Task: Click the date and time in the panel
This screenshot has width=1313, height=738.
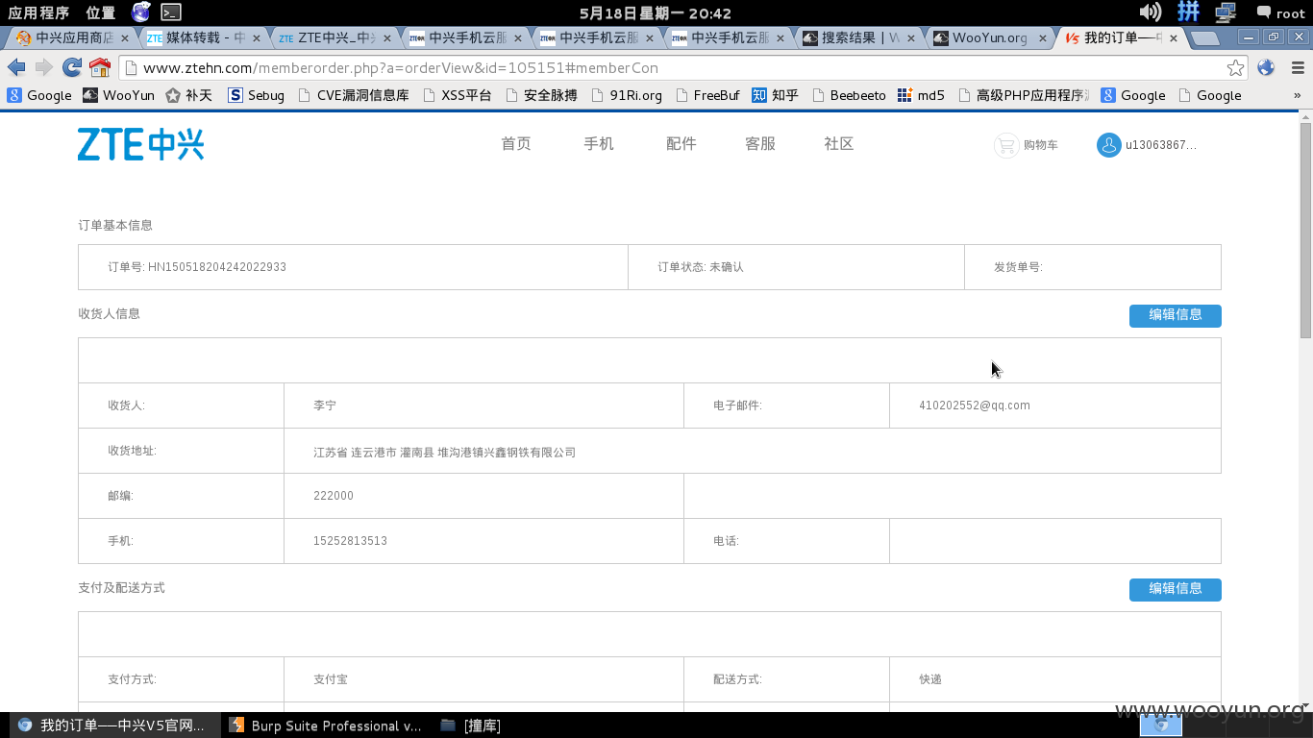Action: (x=656, y=12)
